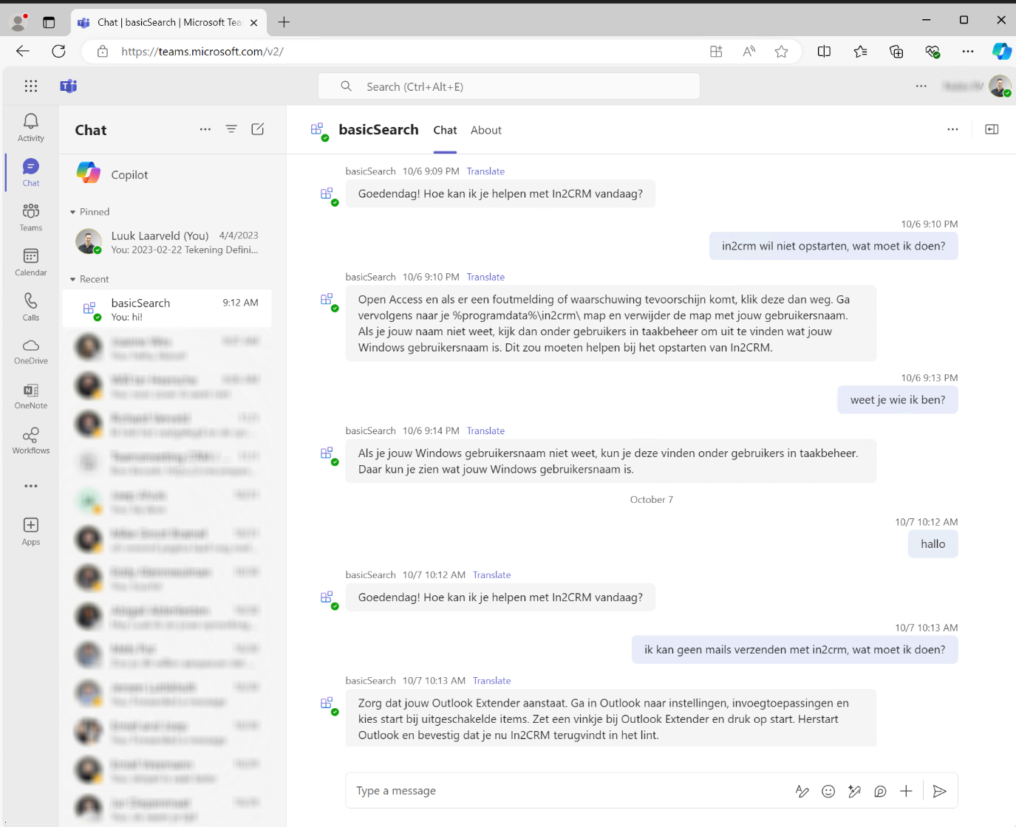1016x827 pixels.
Task: Open the Calendar app in sidebar
Action: pyautogui.click(x=30, y=263)
